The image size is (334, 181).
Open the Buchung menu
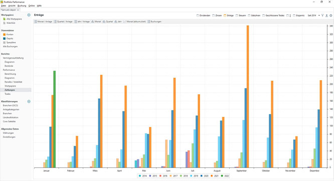(x=22, y=6)
